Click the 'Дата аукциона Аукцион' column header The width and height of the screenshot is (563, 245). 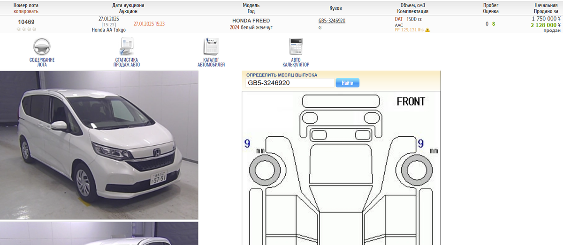coord(129,8)
